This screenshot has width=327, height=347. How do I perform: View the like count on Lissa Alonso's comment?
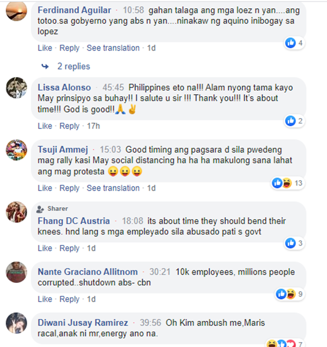294,121
